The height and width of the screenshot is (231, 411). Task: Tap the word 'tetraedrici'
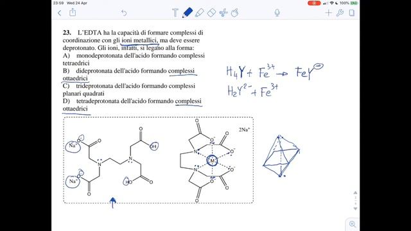[x=76, y=63]
